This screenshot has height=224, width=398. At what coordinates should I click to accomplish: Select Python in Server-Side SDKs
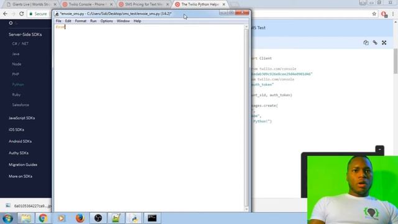point(18,85)
